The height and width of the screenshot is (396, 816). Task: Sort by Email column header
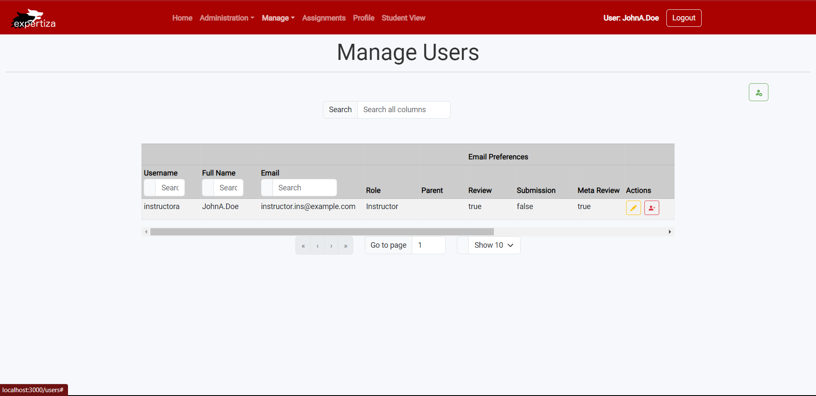(270, 173)
